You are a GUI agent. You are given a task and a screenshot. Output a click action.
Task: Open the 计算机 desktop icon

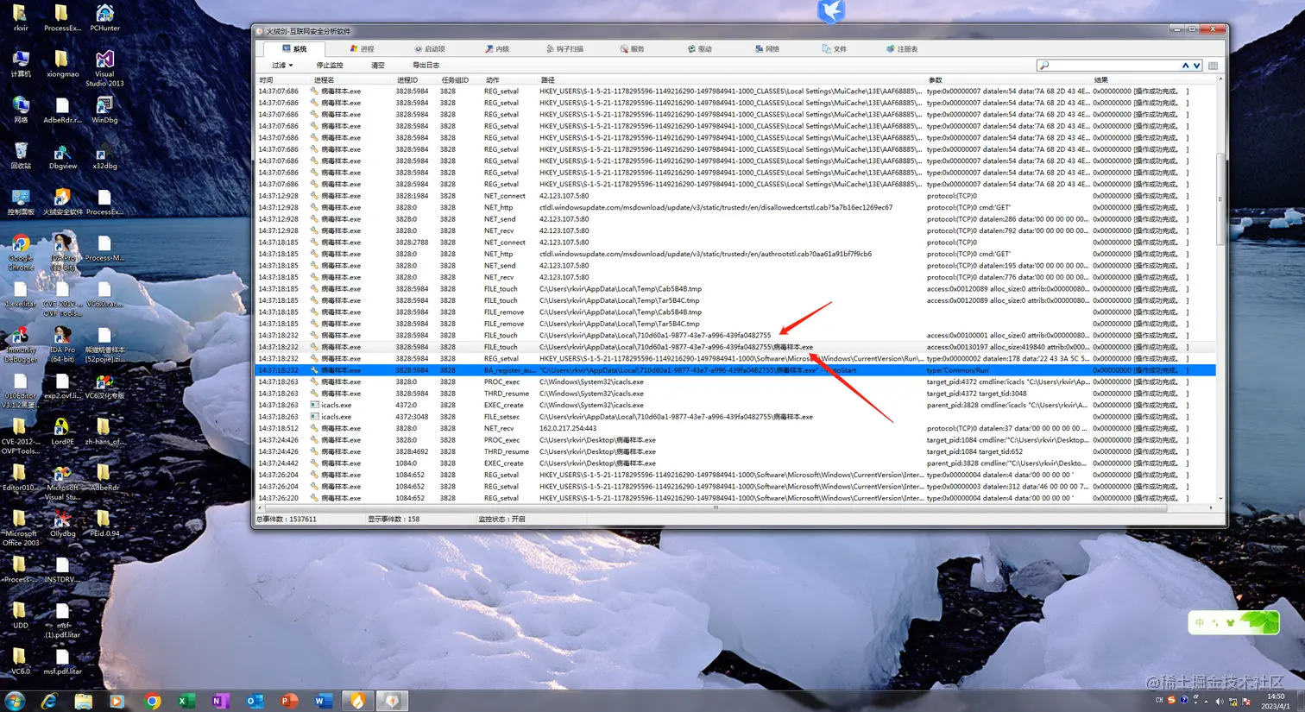pyautogui.click(x=21, y=64)
